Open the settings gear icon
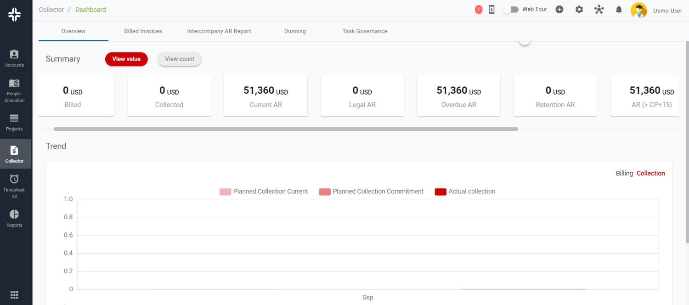Image resolution: width=689 pixels, height=305 pixels. [x=579, y=10]
